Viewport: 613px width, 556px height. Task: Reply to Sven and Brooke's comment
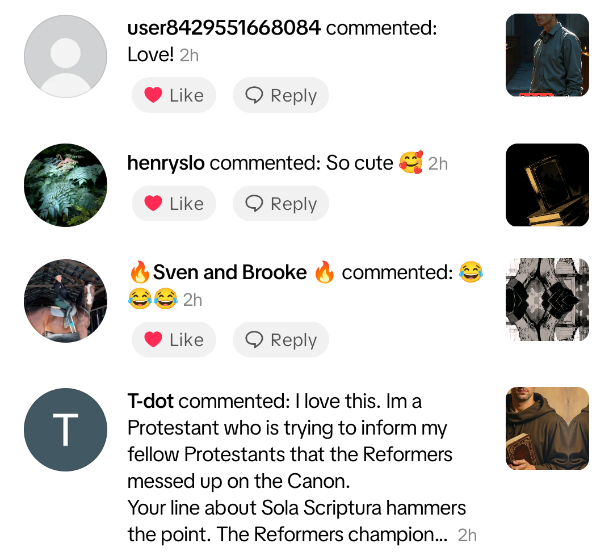[281, 339]
